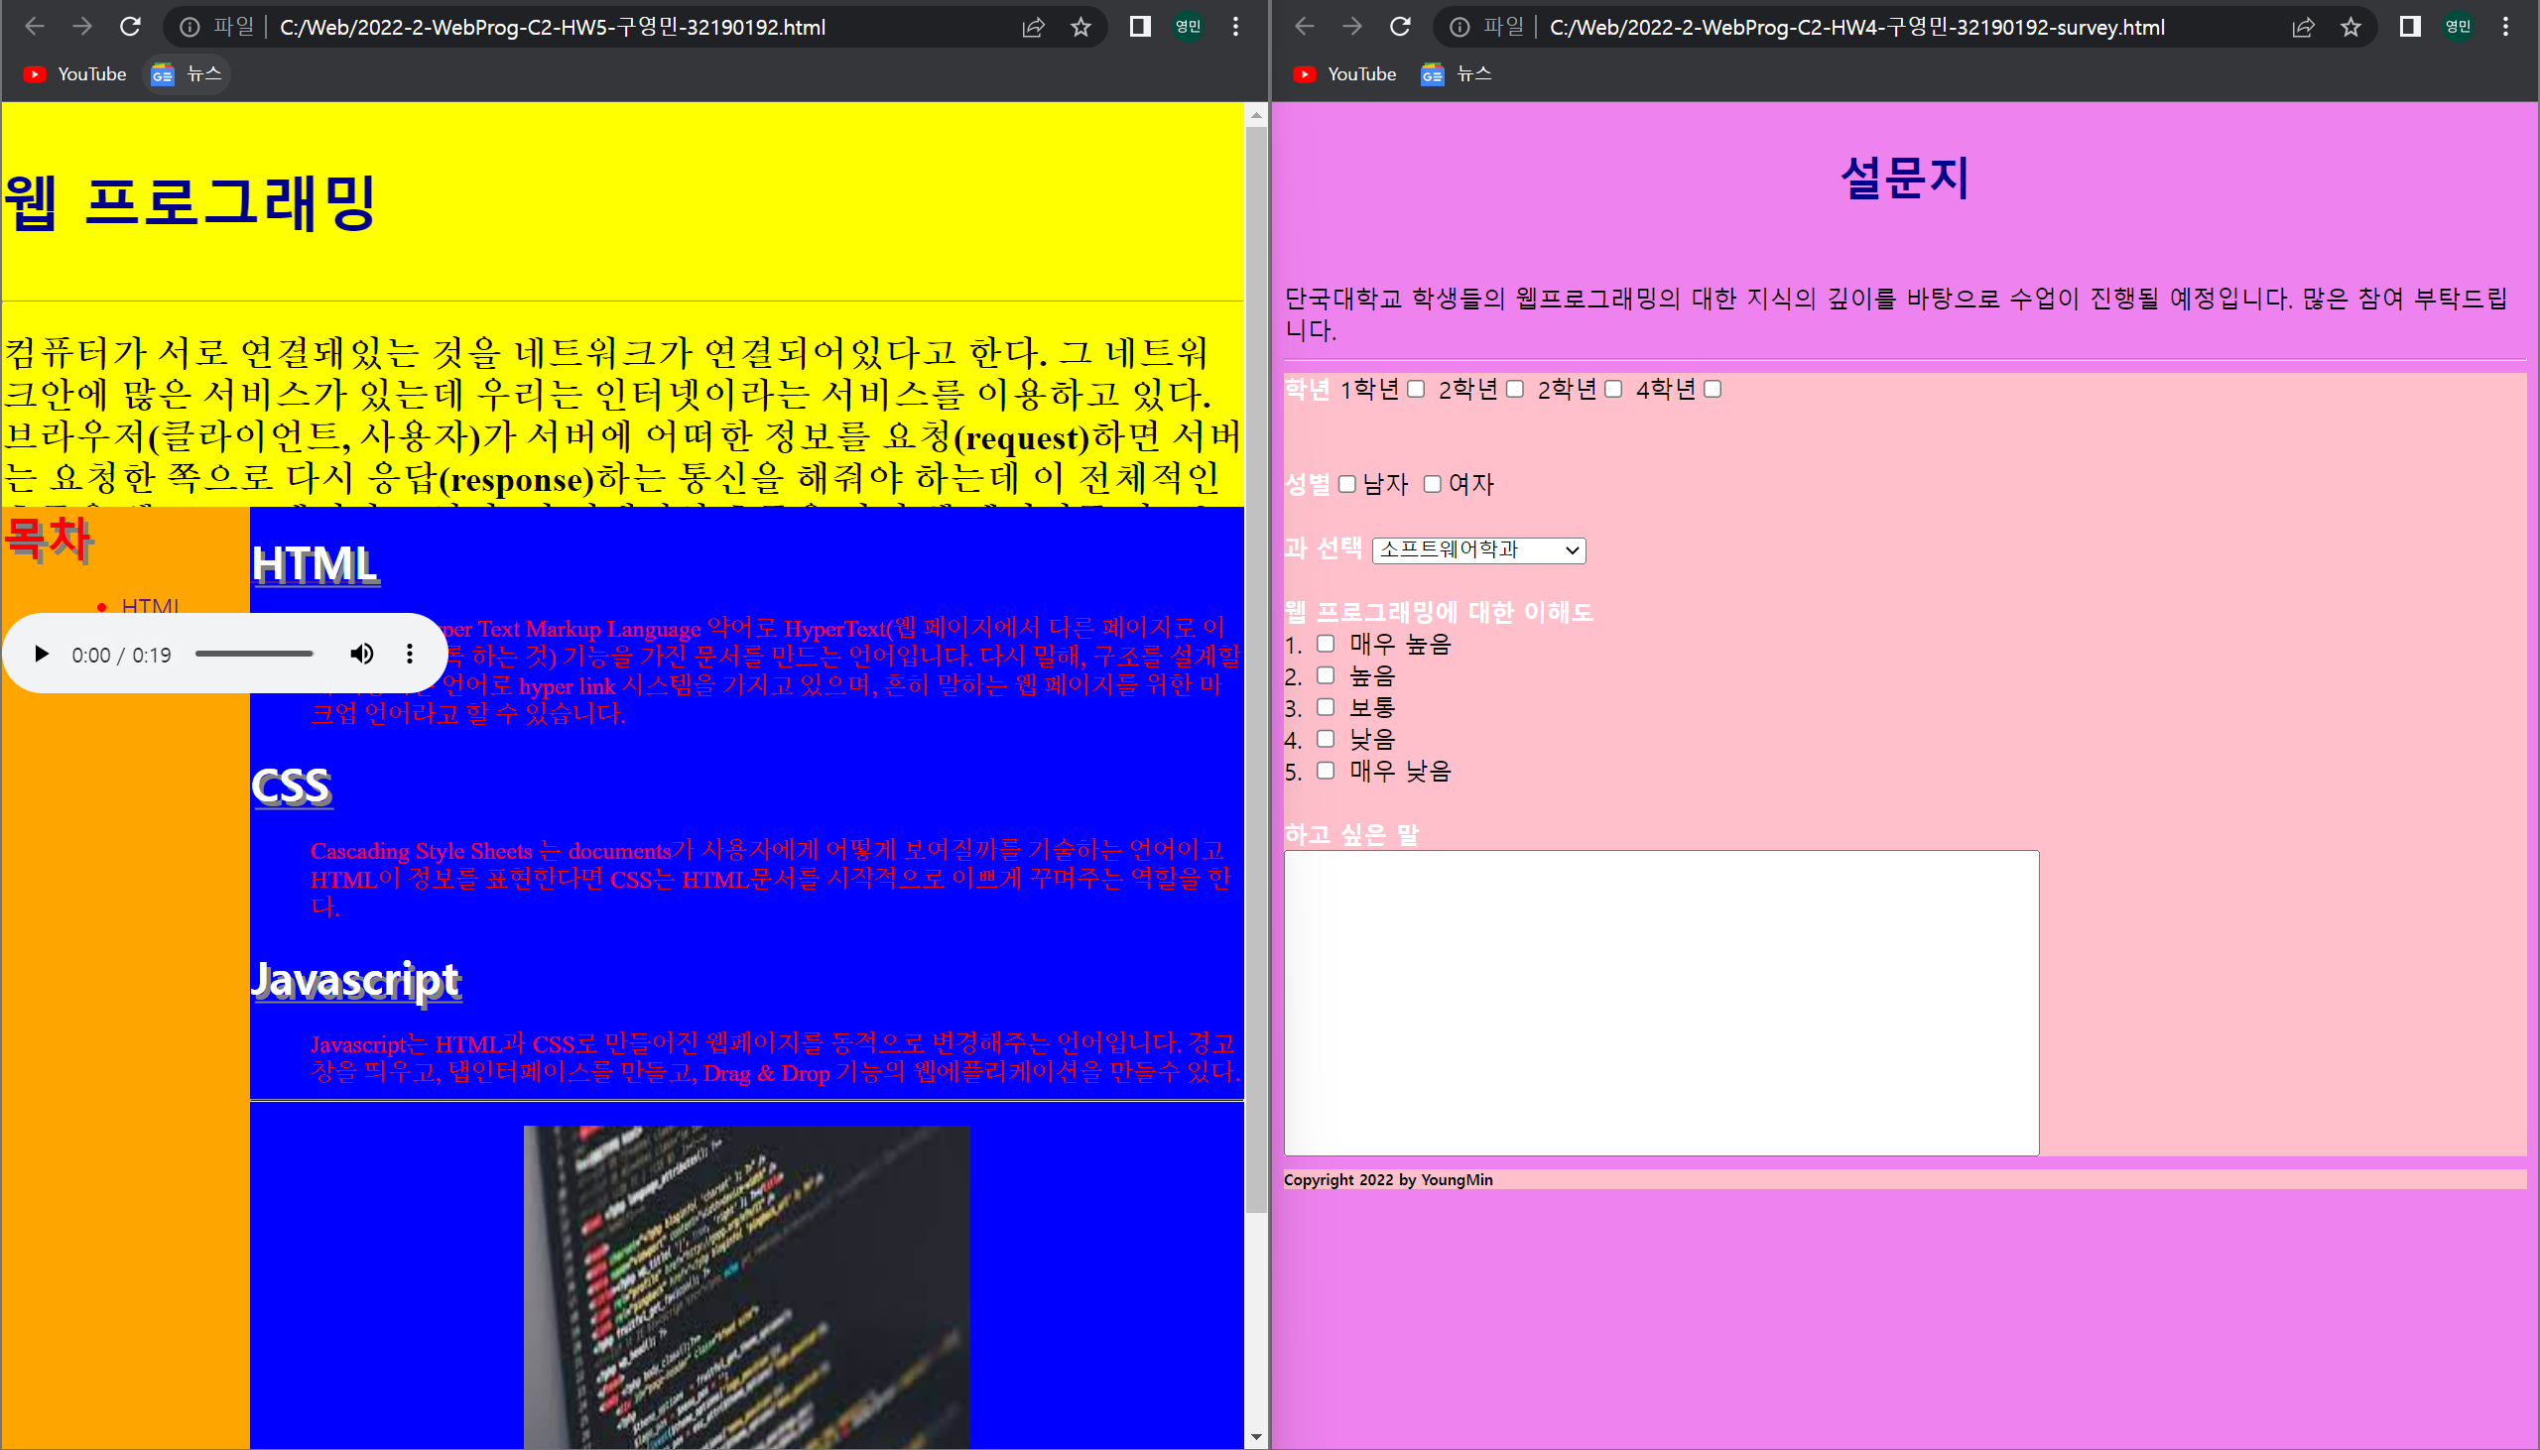Click the right window address bar URL

pos(1856,27)
